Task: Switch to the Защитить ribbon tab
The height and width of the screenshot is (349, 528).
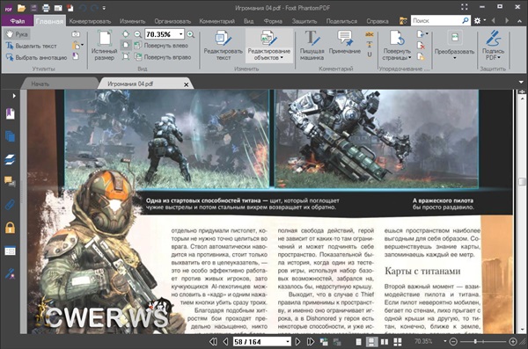Action: 304,21
